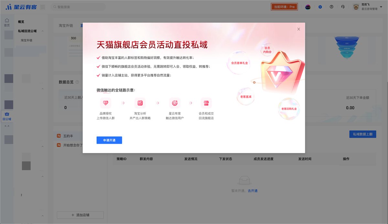
Task: Open the app grid launcher icon
Action: pos(43,7)
